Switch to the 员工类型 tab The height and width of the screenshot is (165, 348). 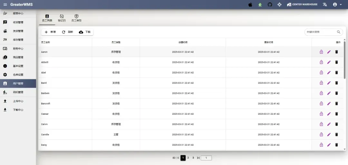click(x=76, y=18)
